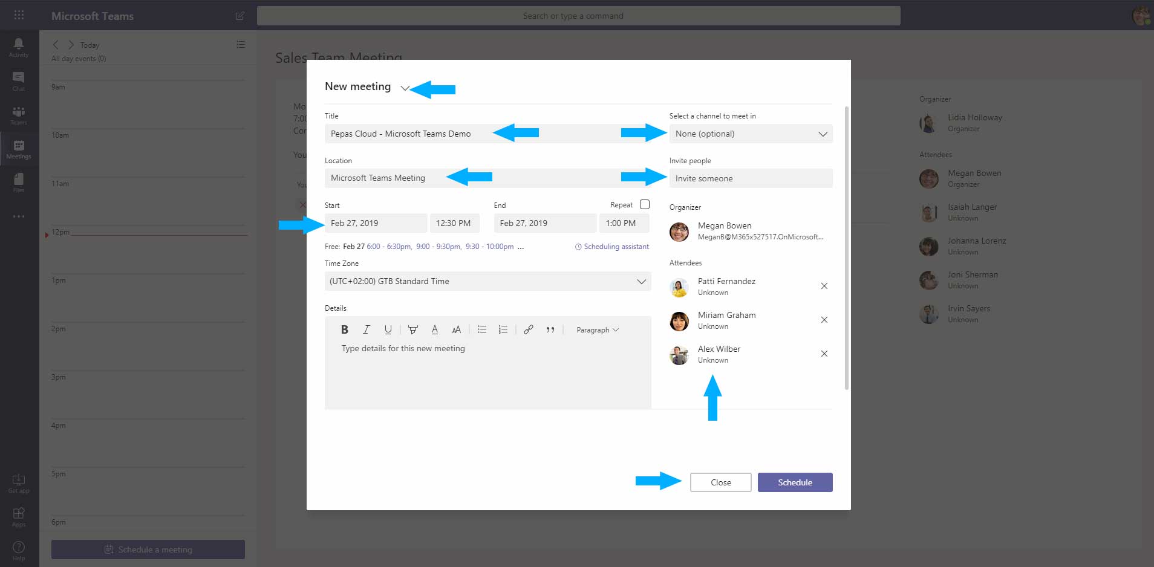
Task: Change the 12:30 PM start time
Action: [x=454, y=223]
